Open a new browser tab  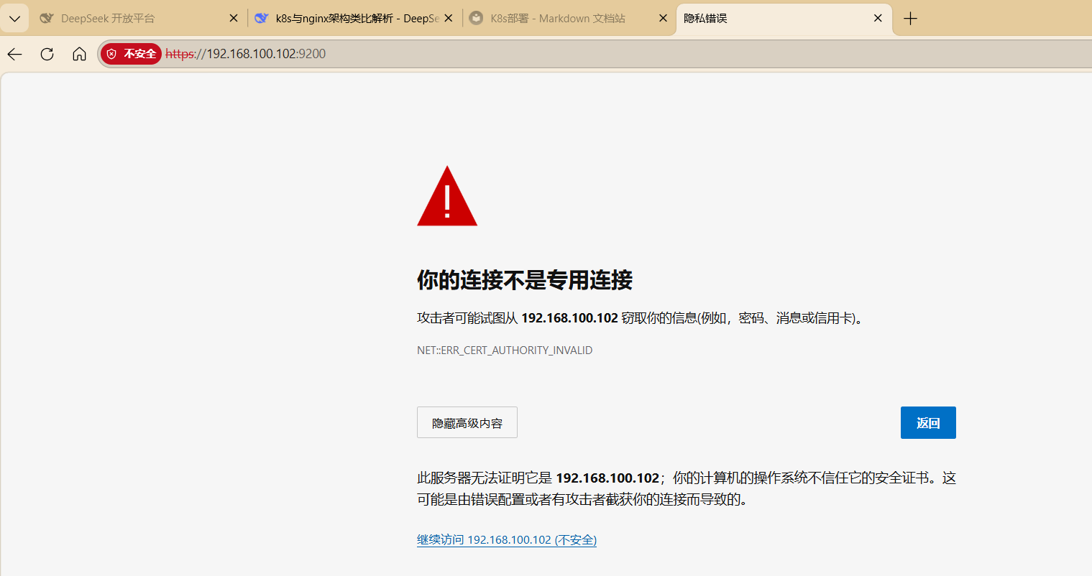(911, 19)
